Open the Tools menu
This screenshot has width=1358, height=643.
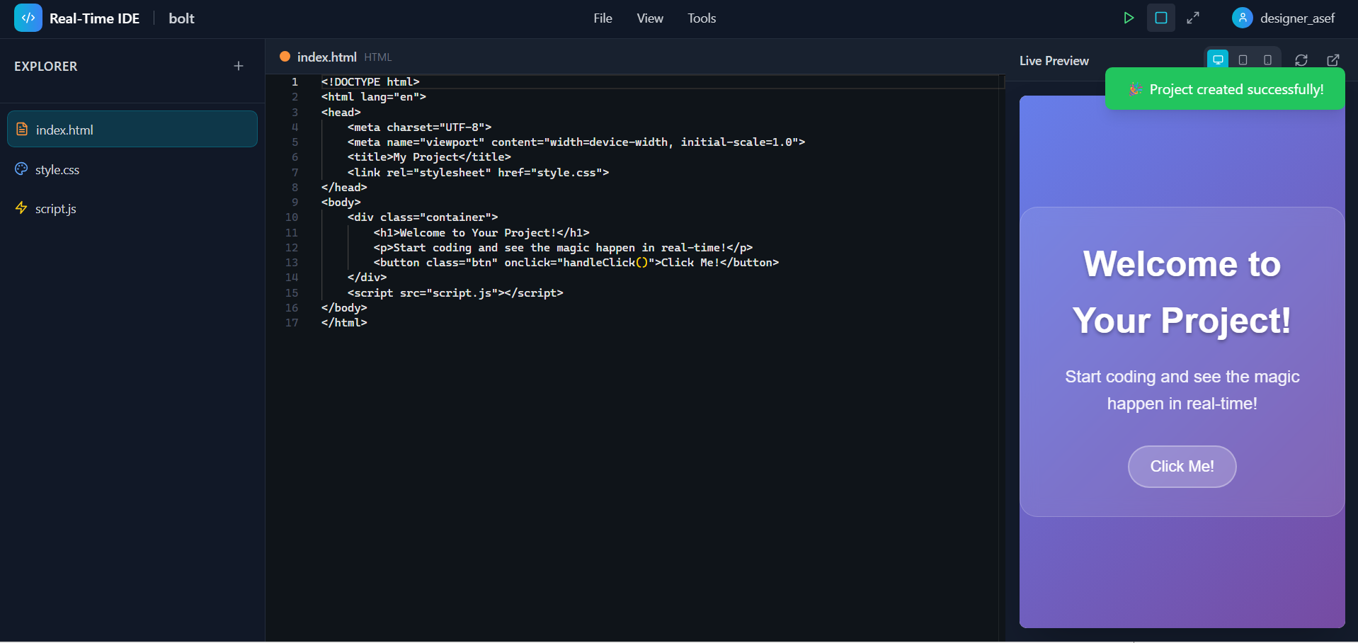(x=702, y=18)
